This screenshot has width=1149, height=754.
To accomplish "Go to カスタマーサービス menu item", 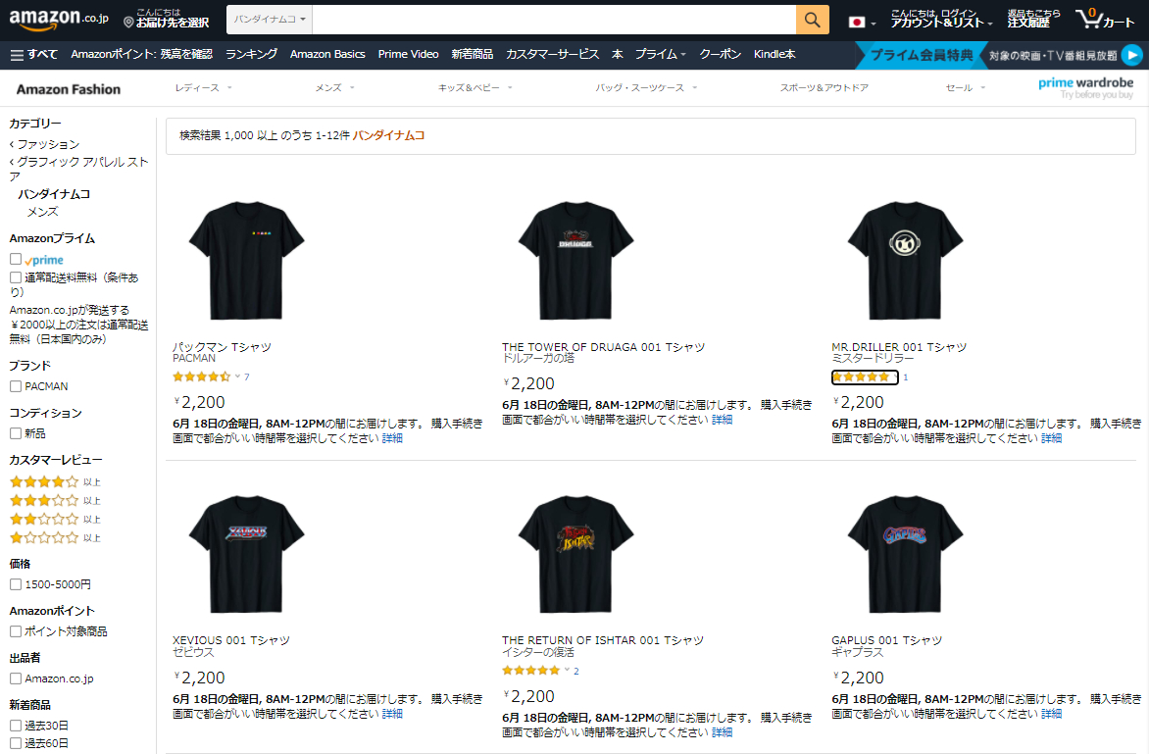I will coord(552,55).
